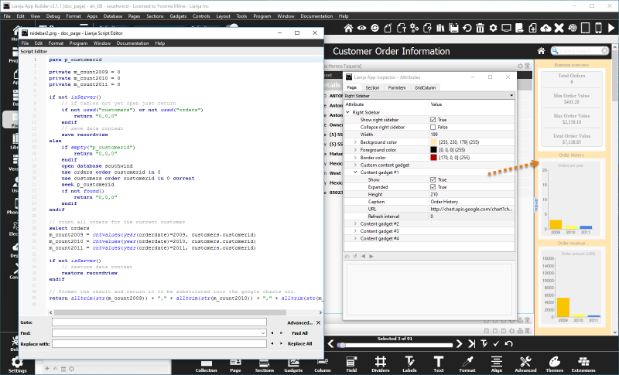The image size is (619, 375).
Task: Switch to the GridColumn tab in App Inspector
Action: tap(425, 87)
